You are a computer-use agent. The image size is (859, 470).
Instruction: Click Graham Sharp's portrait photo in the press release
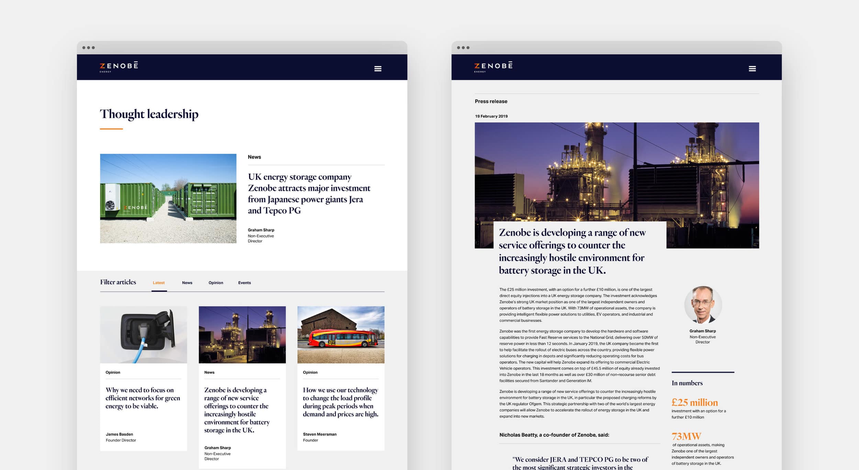(703, 305)
